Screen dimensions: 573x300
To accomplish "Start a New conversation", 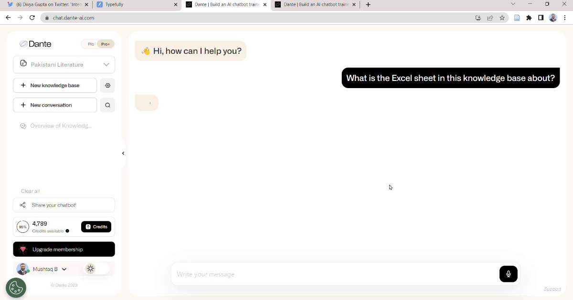I will click(x=55, y=105).
